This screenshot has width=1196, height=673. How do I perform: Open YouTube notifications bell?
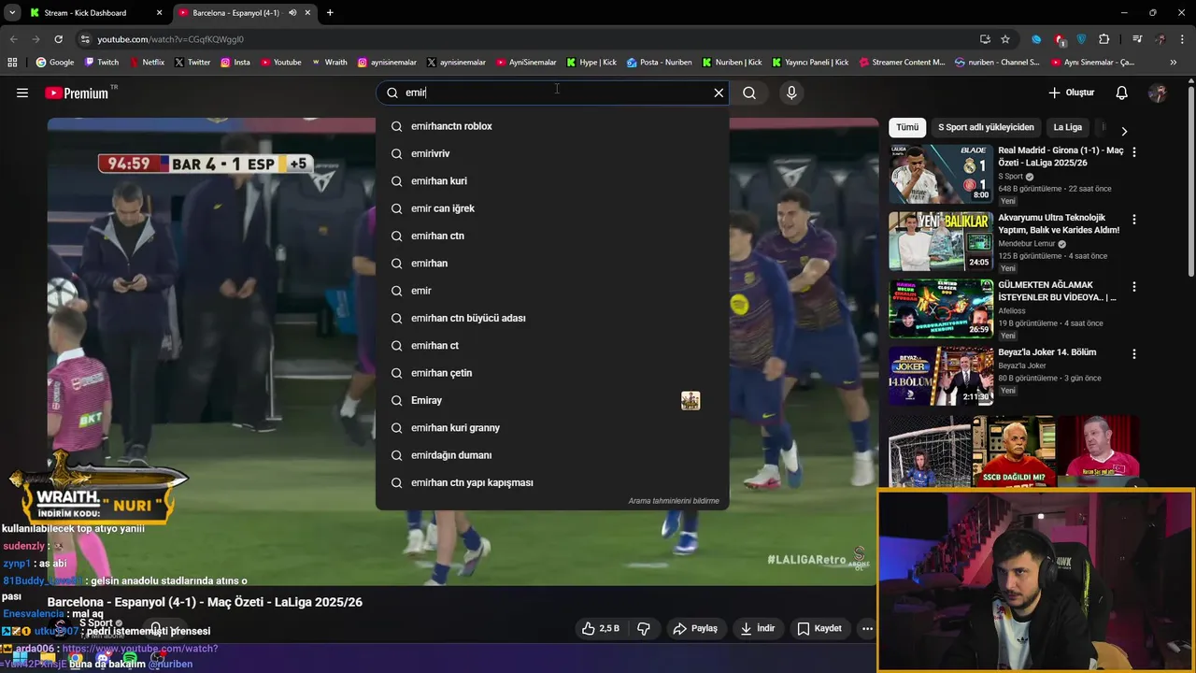[1122, 93]
